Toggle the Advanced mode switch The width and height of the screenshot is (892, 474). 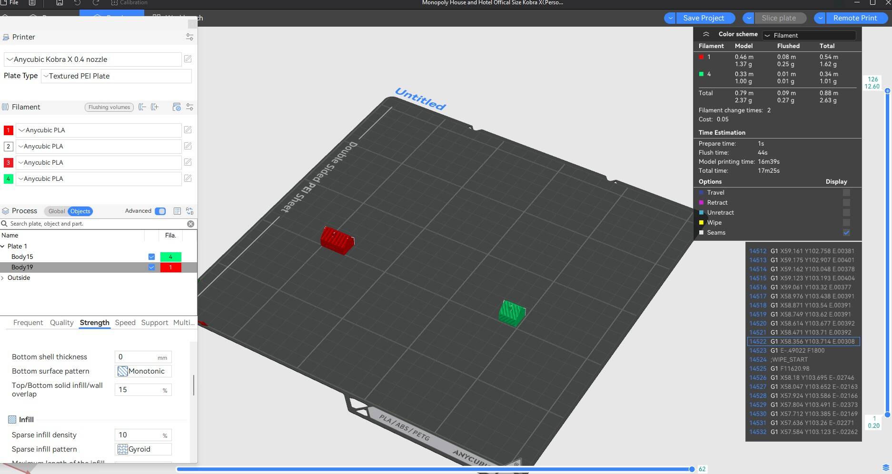click(x=160, y=211)
